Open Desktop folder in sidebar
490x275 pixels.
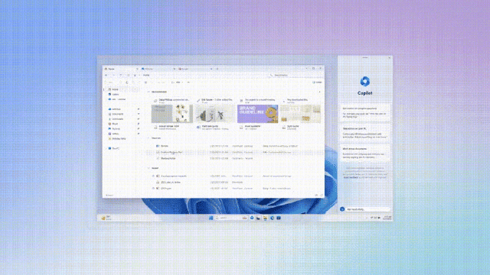pos(114,109)
